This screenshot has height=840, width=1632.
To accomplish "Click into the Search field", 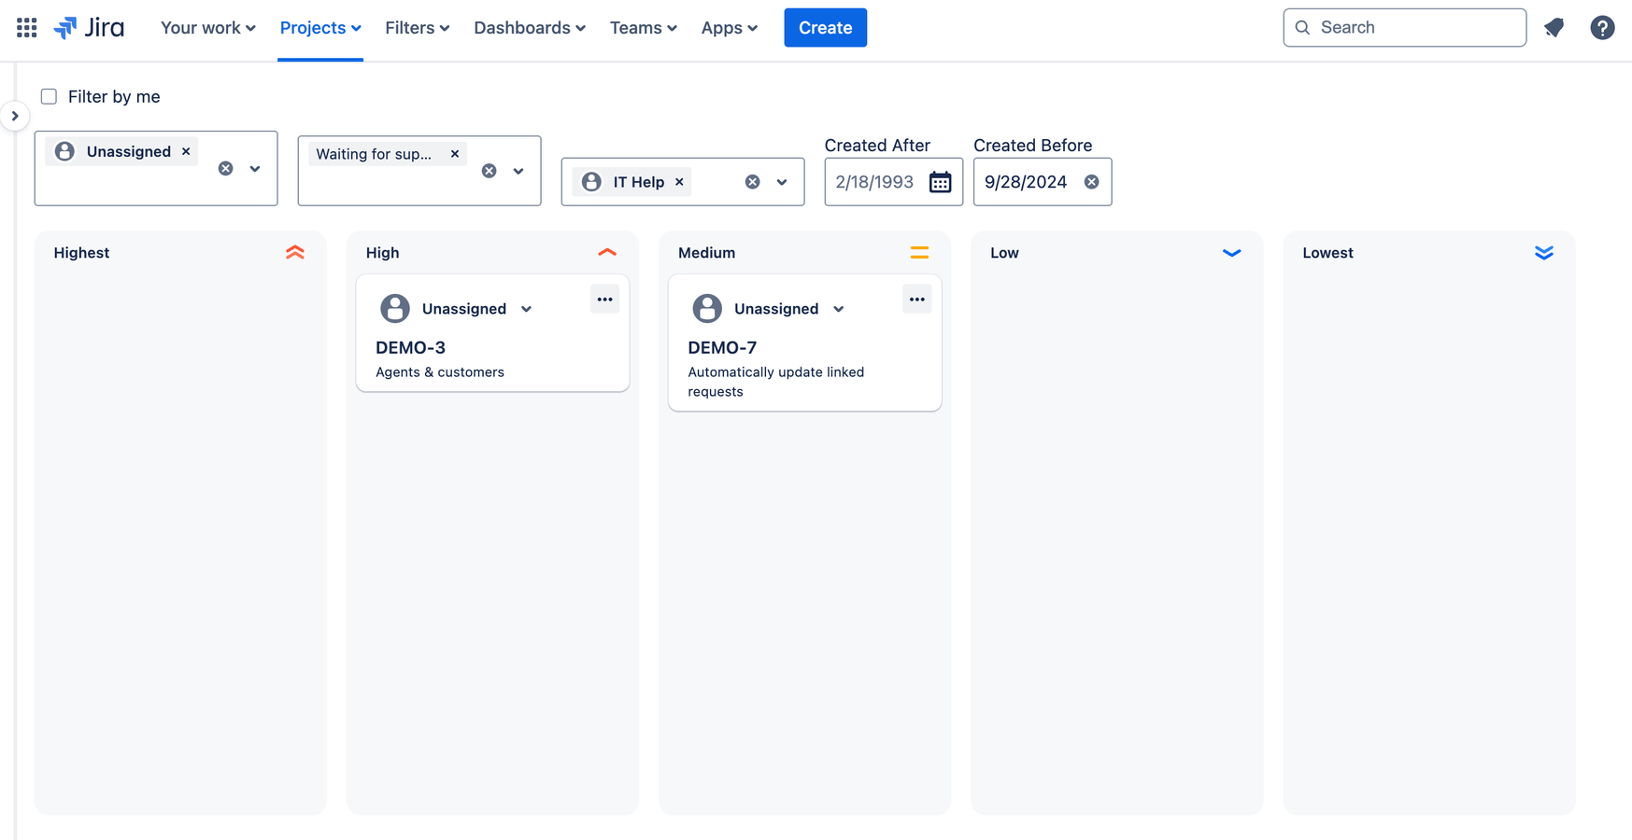I will click(x=1404, y=28).
